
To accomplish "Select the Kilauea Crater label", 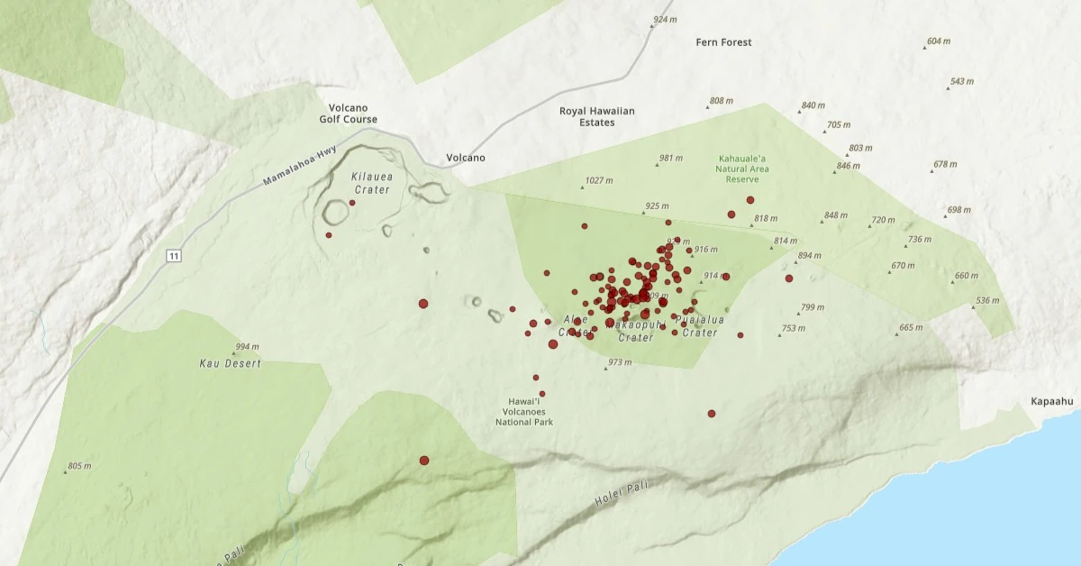I will tap(371, 183).
